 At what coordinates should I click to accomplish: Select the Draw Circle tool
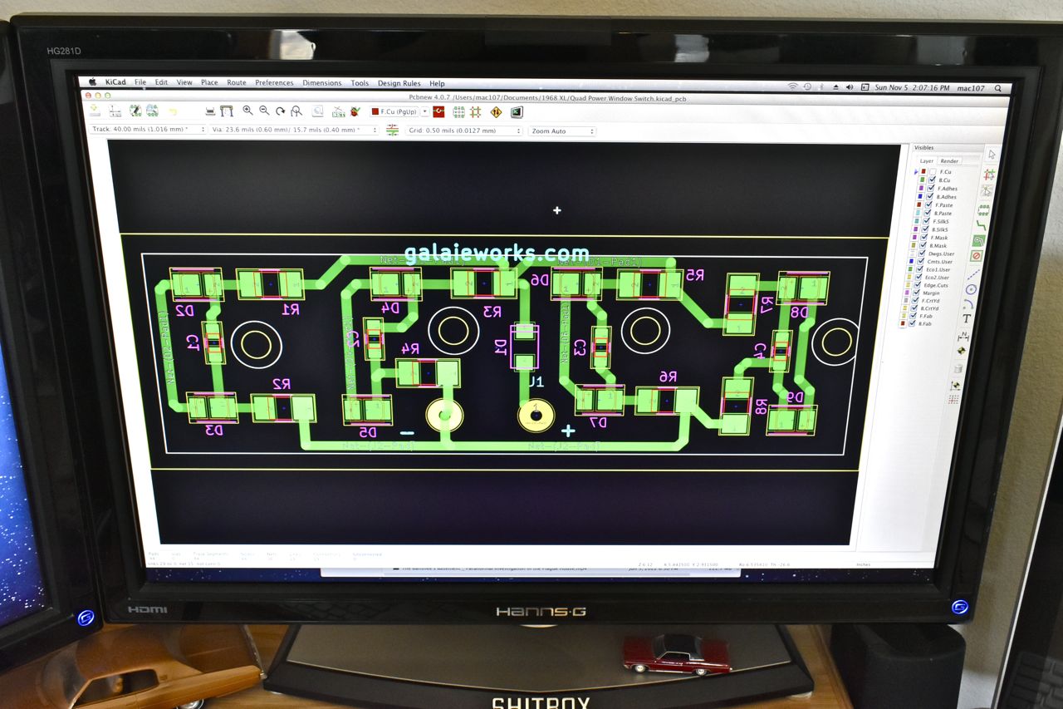(x=971, y=289)
